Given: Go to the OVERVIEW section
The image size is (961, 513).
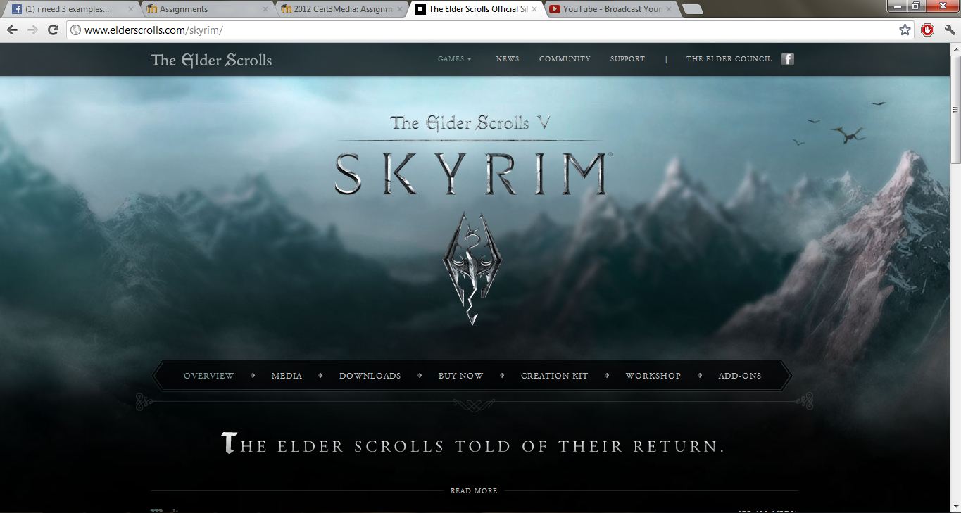Looking at the screenshot, I should [208, 376].
